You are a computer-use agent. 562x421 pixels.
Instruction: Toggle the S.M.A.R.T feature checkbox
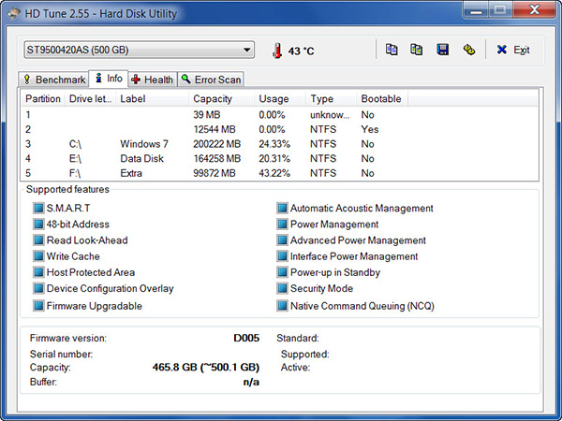tap(38, 209)
